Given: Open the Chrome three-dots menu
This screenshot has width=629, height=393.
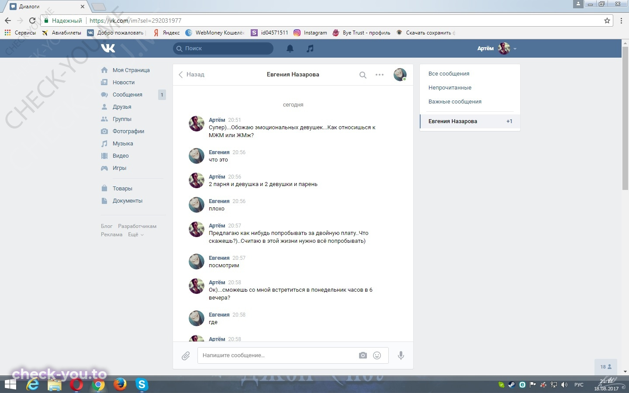Looking at the screenshot, I should [x=621, y=21].
